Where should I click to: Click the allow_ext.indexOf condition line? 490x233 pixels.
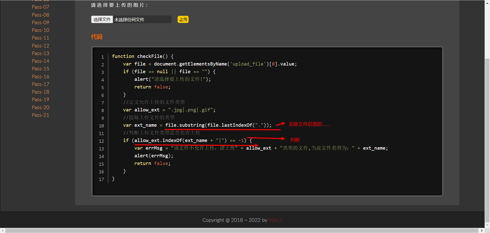click(188, 140)
